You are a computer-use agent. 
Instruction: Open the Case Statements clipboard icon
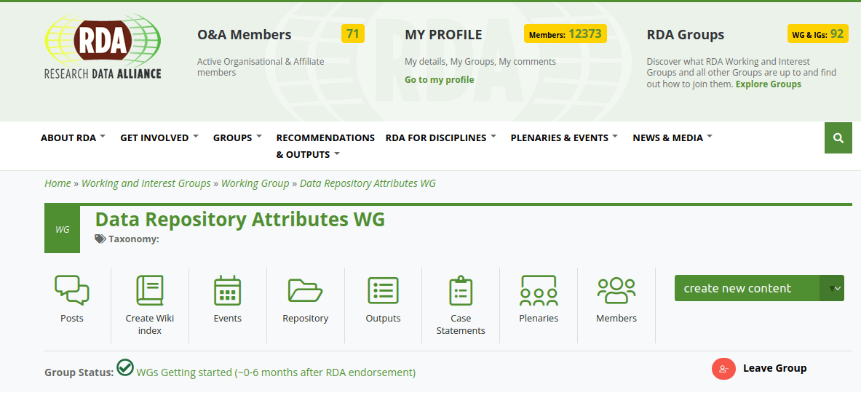tap(461, 290)
